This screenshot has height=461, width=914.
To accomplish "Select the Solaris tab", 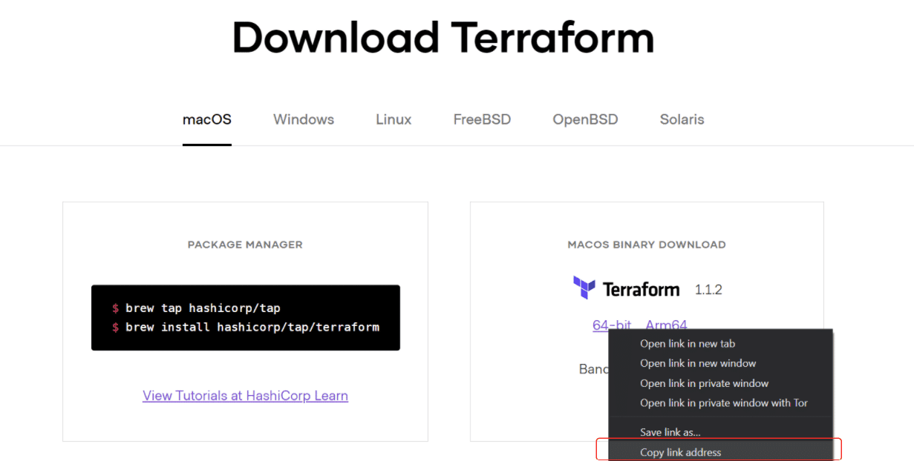I will (682, 119).
